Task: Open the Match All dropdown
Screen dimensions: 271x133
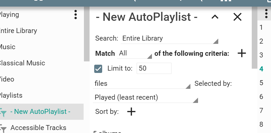Action: point(134,53)
